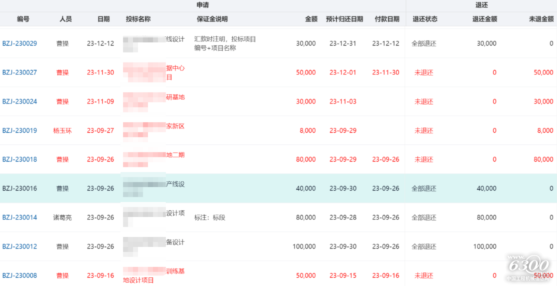Click the 金额 column header

click(311, 19)
